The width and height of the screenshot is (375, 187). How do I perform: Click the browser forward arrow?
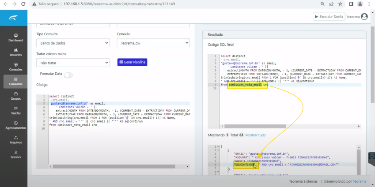14,4
